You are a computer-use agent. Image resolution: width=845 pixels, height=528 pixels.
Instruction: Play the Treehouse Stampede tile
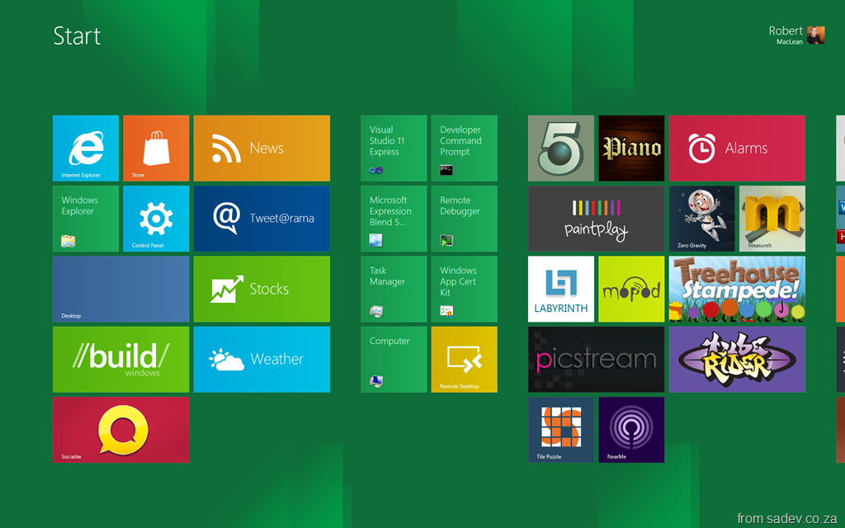point(737,290)
